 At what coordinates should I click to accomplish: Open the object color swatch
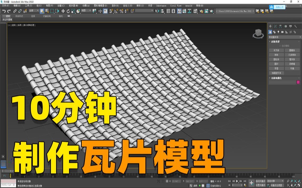point(298,82)
